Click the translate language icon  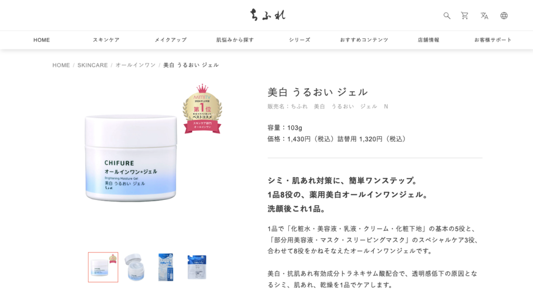coord(485,16)
